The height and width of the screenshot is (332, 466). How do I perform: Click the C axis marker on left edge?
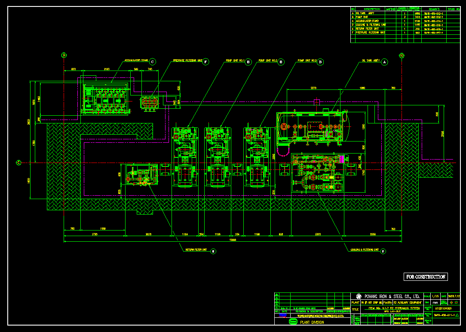(x=18, y=163)
